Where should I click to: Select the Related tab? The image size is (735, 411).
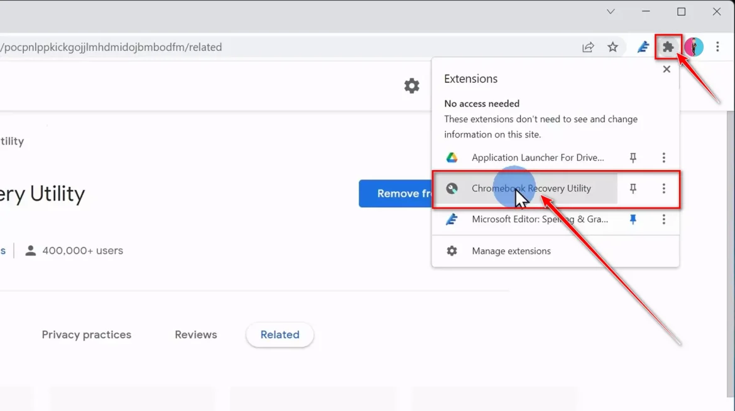[280, 334]
